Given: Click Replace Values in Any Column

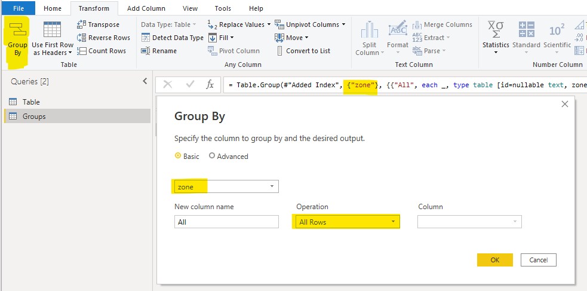Looking at the screenshot, I should (239, 24).
